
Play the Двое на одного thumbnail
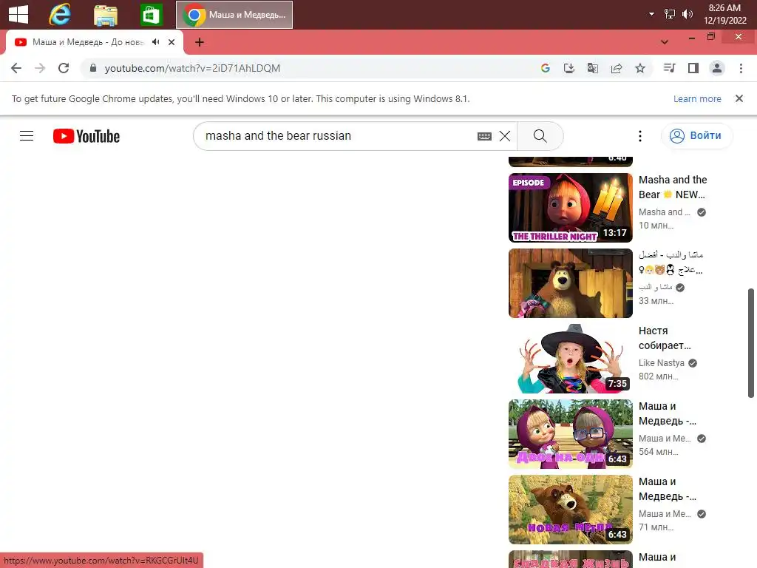pyautogui.click(x=570, y=433)
